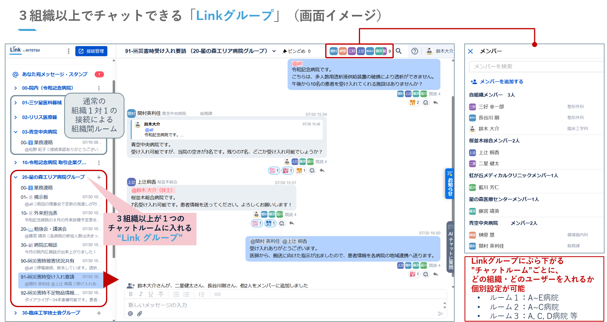Screen dimensions: 607x322
Task: Open the 92-災害時不足物品情報 room
Action: [61, 296]
